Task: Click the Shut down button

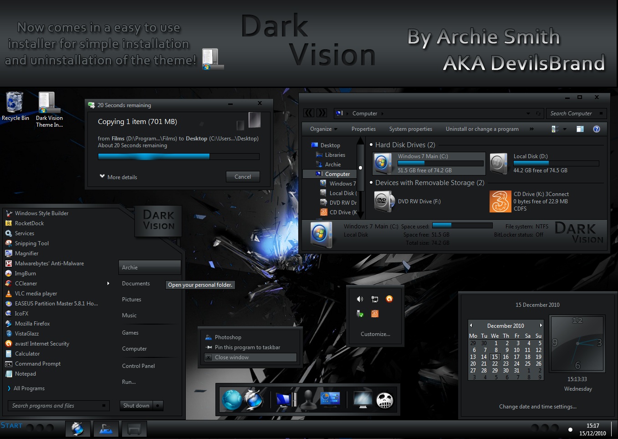Action: click(136, 406)
